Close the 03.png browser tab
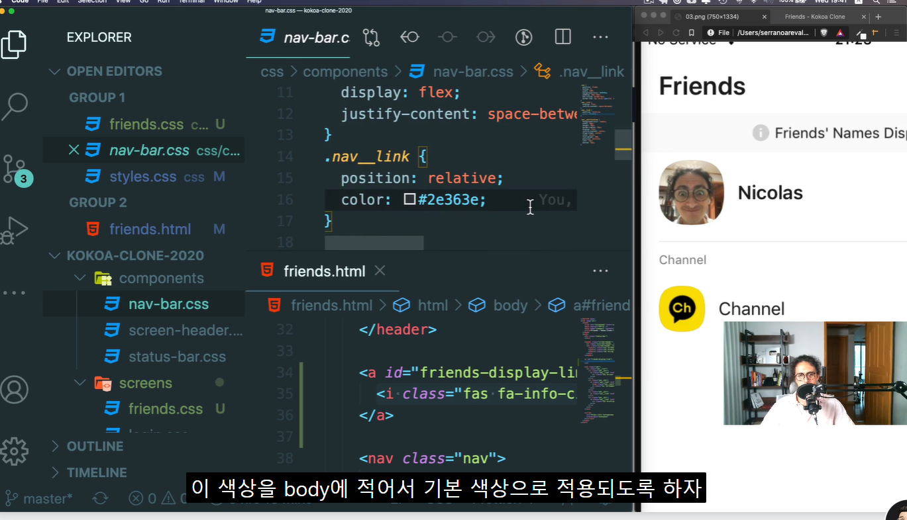This screenshot has width=907, height=520. [x=765, y=17]
